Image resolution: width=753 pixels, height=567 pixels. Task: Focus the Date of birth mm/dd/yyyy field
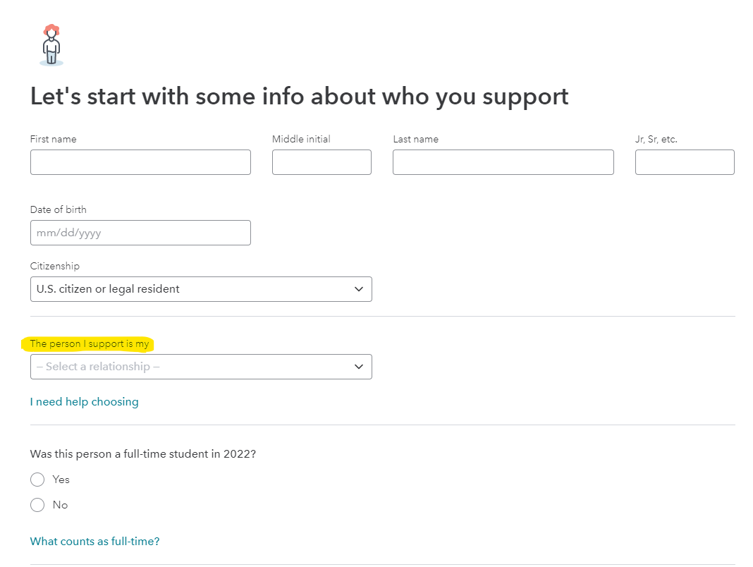tap(140, 233)
